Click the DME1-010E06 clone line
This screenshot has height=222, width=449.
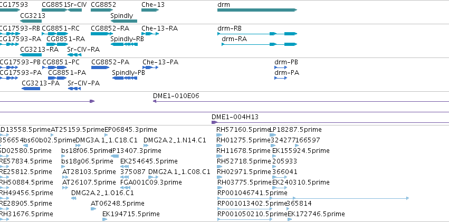pos(301,101)
